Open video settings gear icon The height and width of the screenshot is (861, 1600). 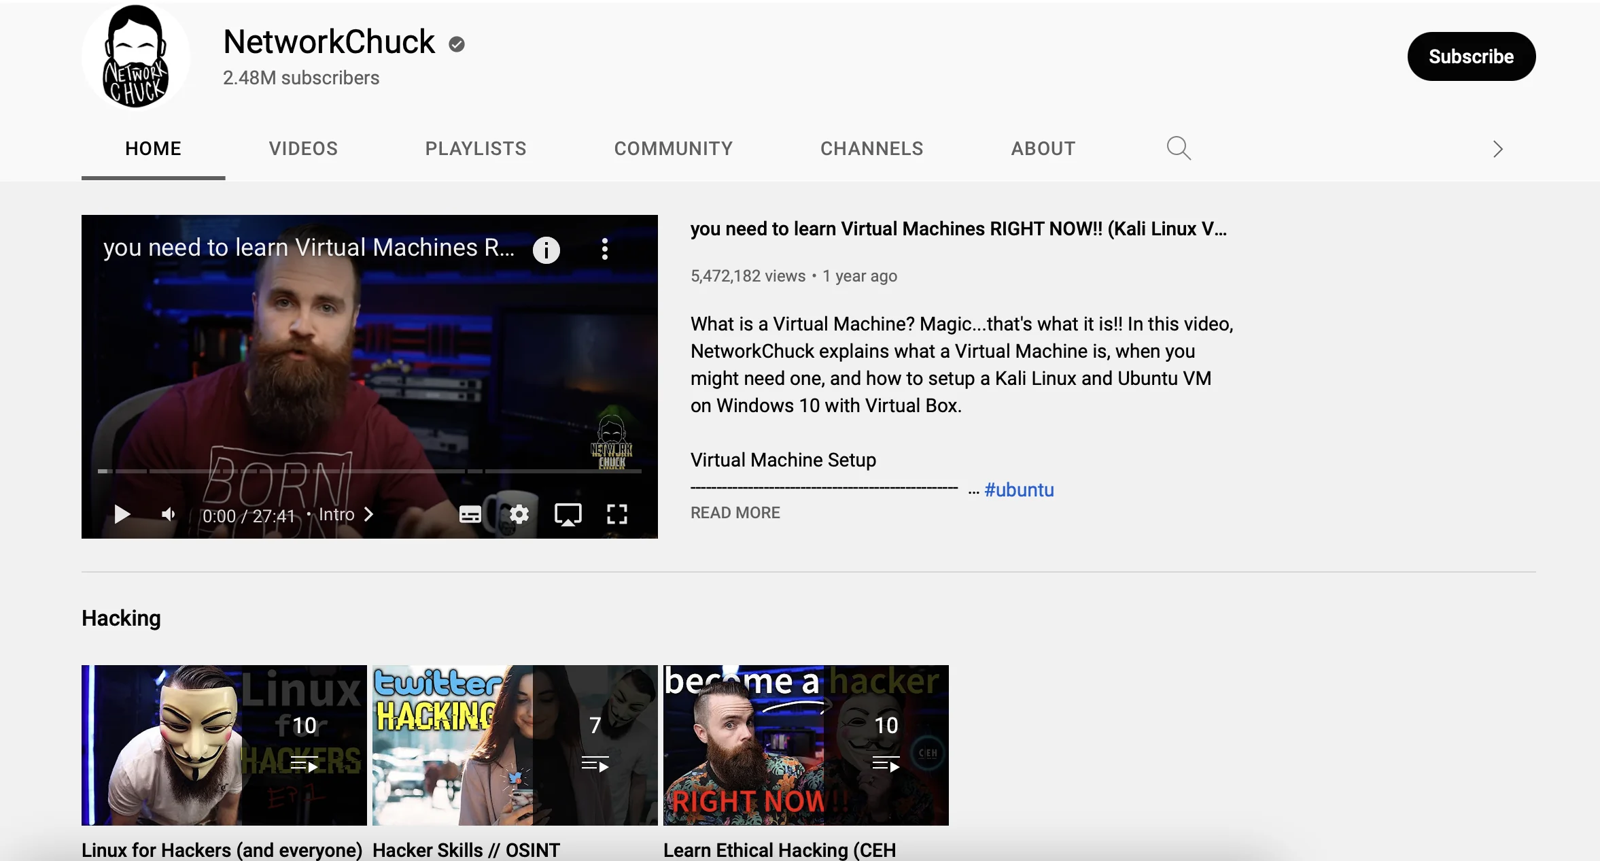pos(519,514)
